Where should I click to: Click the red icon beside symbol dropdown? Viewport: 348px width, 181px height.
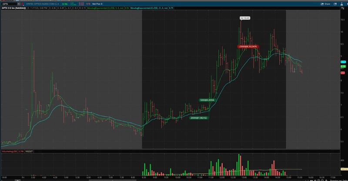coord(23,4)
